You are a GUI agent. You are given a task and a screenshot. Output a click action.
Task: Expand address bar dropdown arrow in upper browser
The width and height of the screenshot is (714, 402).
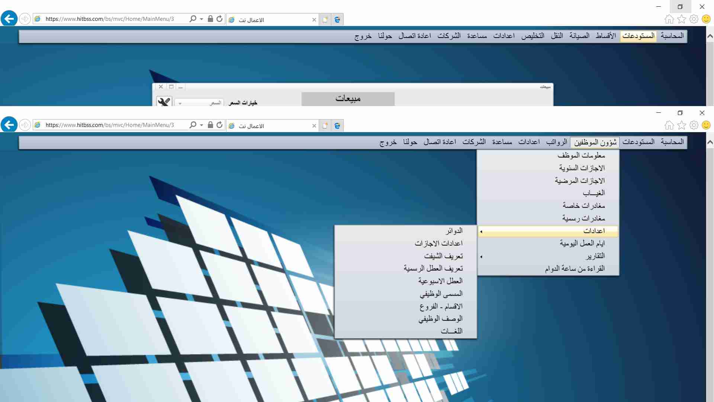coord(202,19)
